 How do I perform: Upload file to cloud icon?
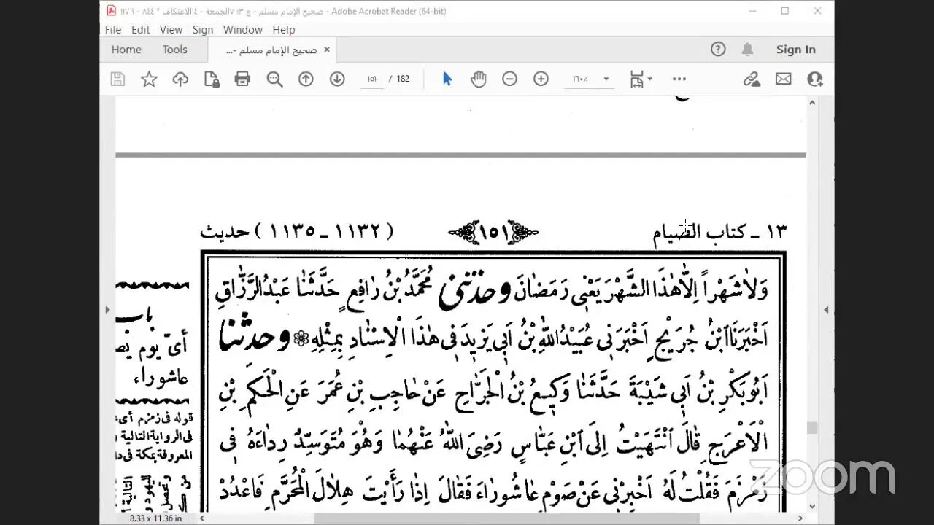(x=180, y=79)
